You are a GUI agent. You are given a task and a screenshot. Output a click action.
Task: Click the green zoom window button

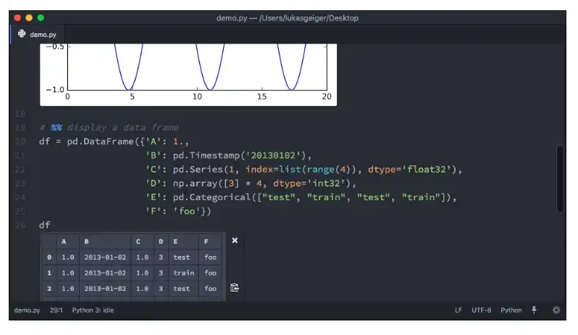point(41,17)
